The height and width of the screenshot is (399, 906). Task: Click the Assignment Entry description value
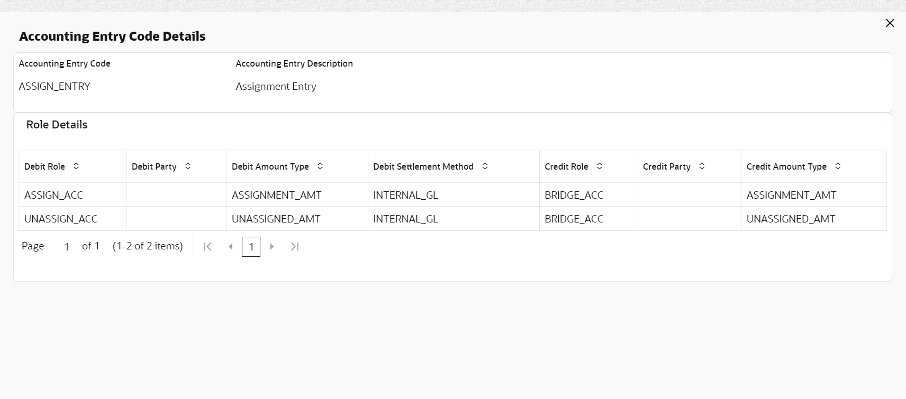tap(276, 86)
